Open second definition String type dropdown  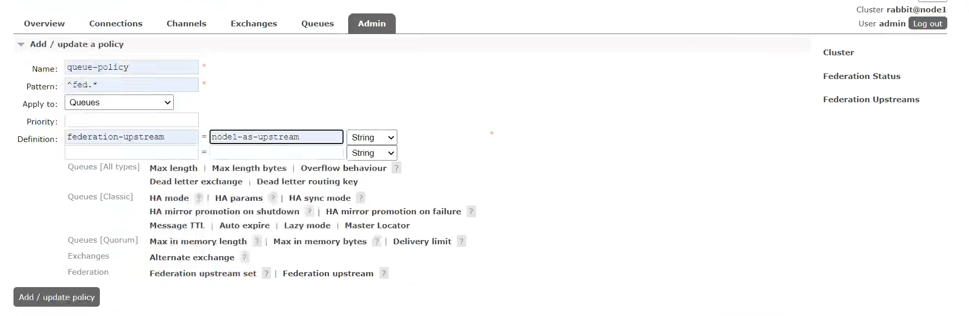point(372,153)
